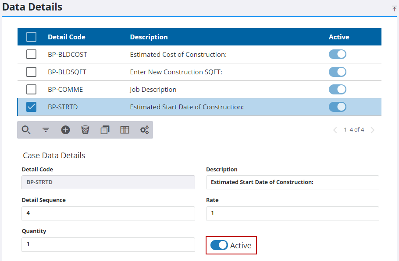Click the Quantity input field
Screen dimensions: 399x261
click(x=108, y=244)
